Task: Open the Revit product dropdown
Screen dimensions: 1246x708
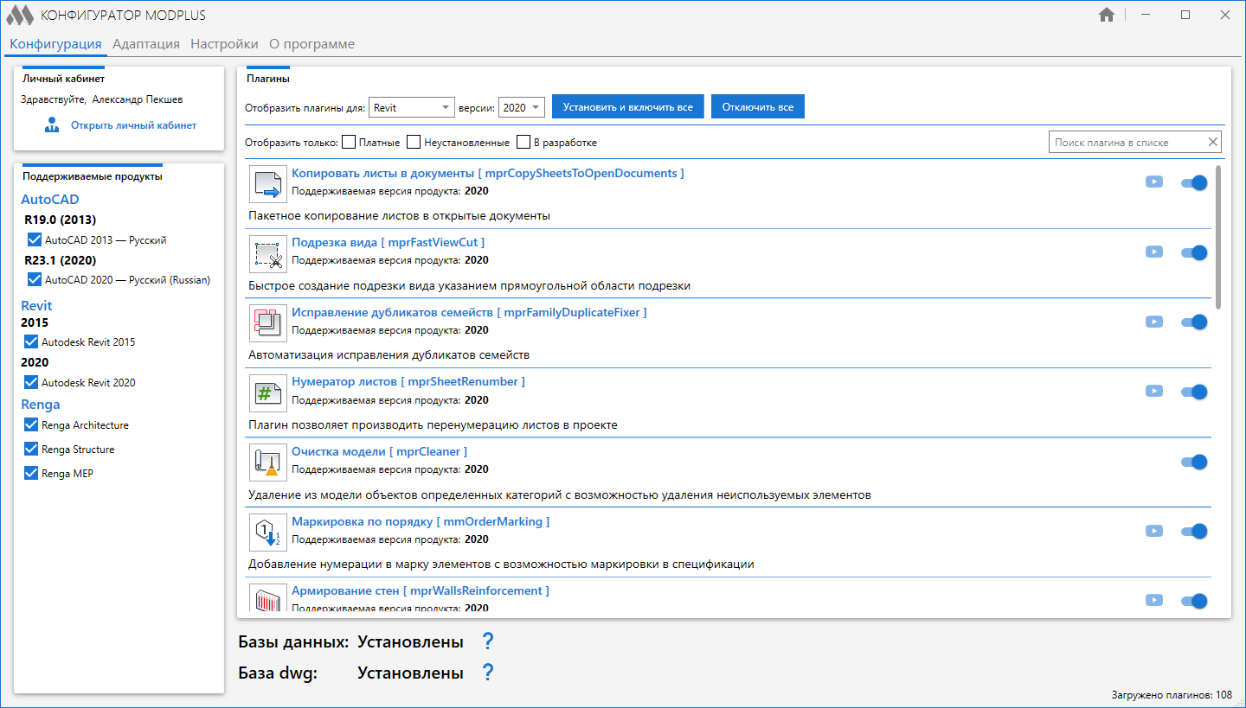Action: click(412, 107)
